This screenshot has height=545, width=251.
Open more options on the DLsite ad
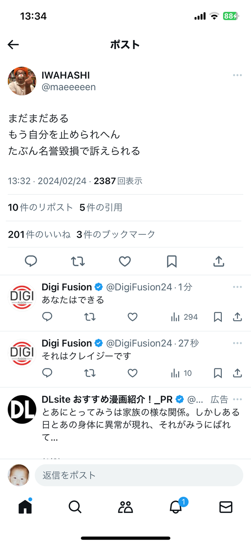(237, 399)
